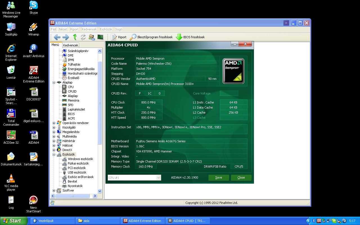Click the tree scrollbar down arrow

click(100, 191)
